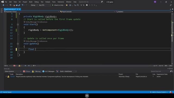174x98 pixels.
Task: Sort Error List by Project column
Action: click(121, 74)
